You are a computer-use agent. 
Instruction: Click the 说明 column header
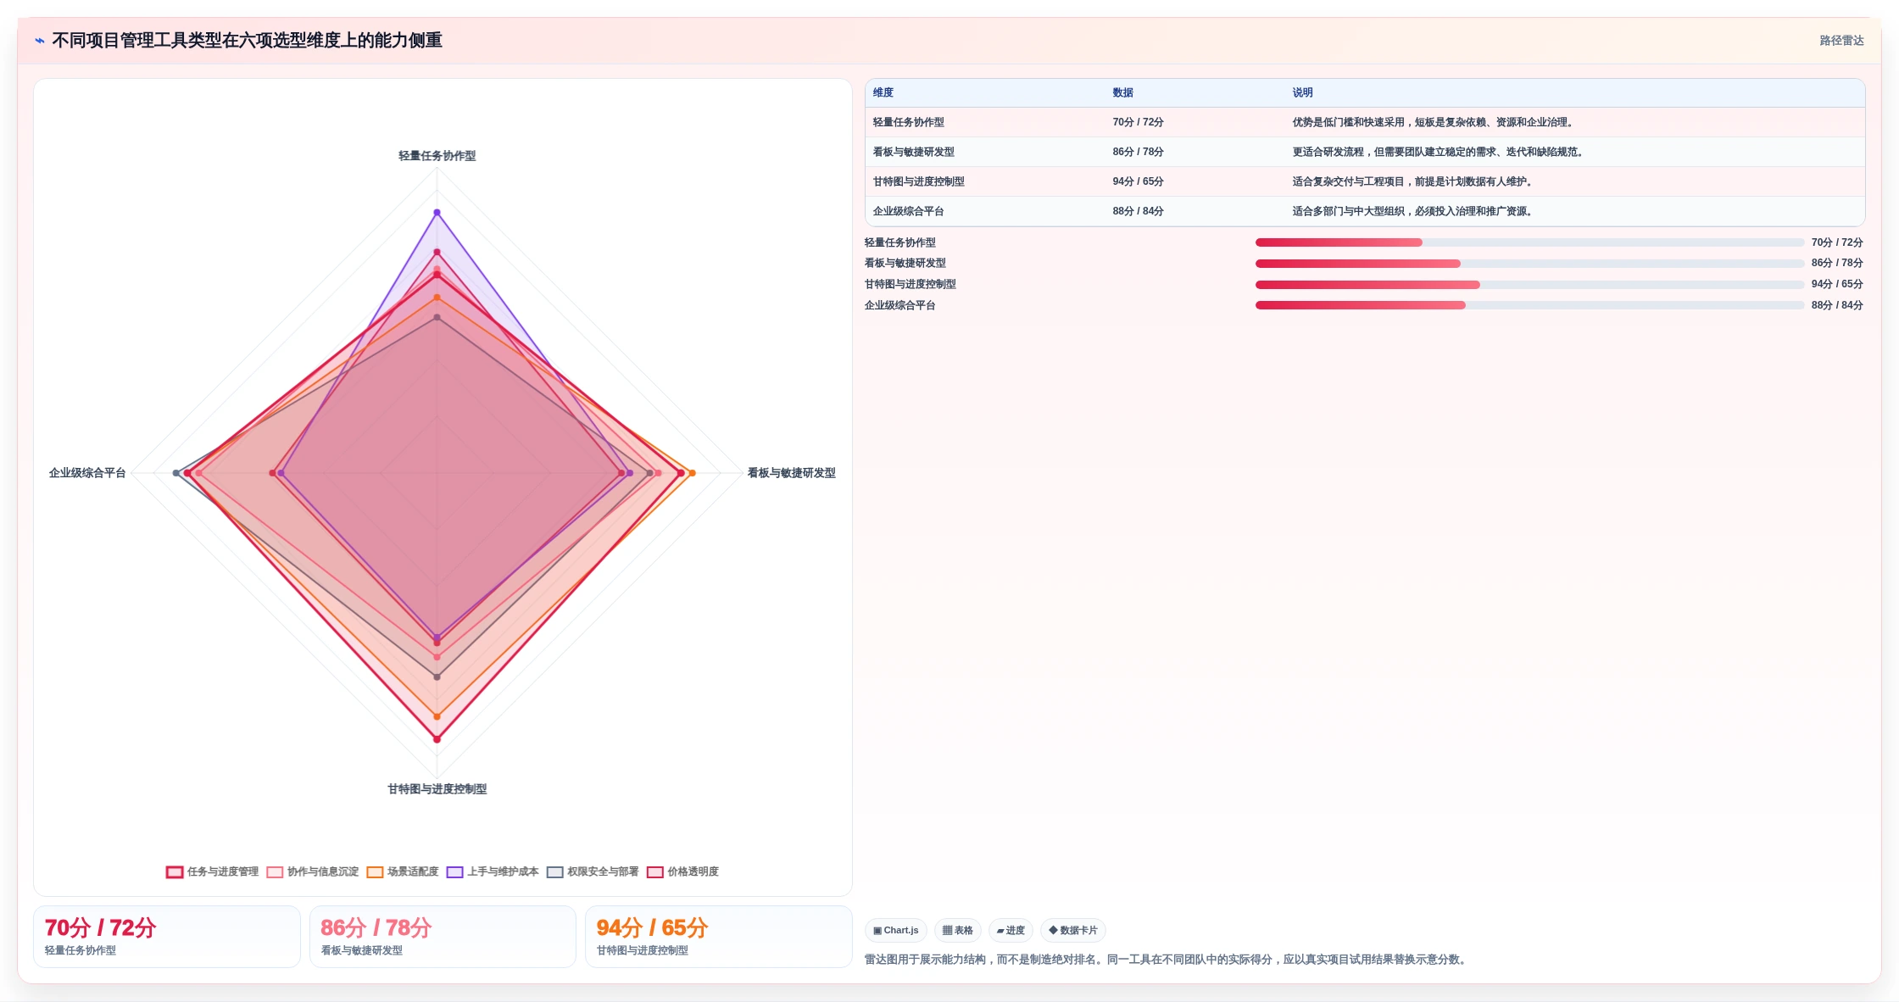point(1303,92)
